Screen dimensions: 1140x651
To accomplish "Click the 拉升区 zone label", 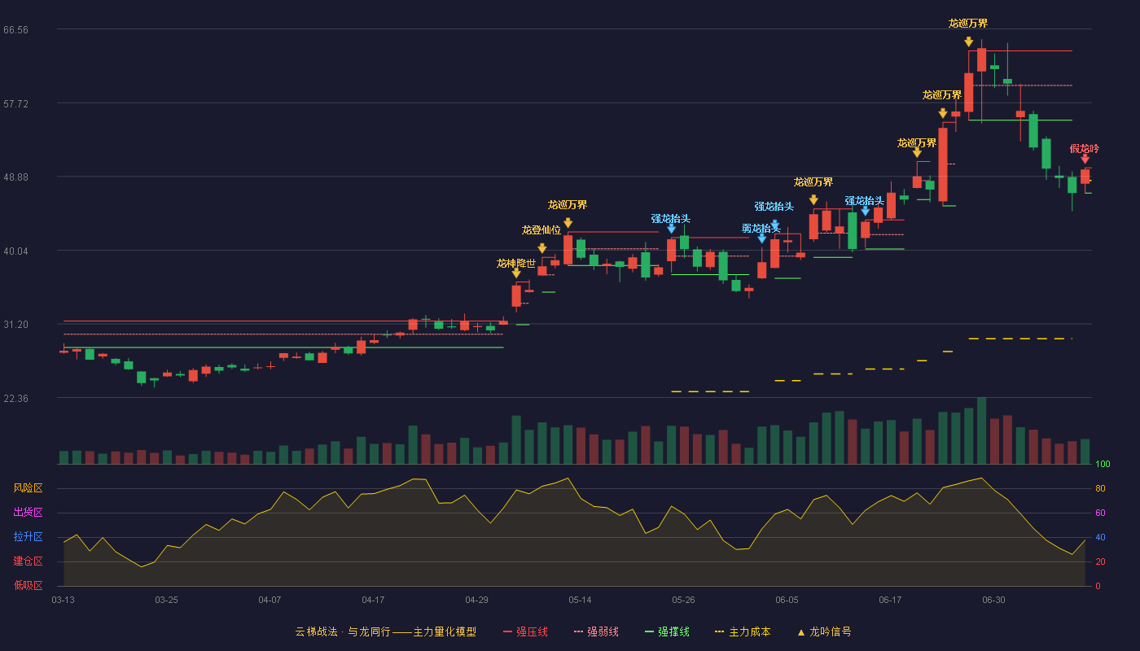I will coord(28,536).
